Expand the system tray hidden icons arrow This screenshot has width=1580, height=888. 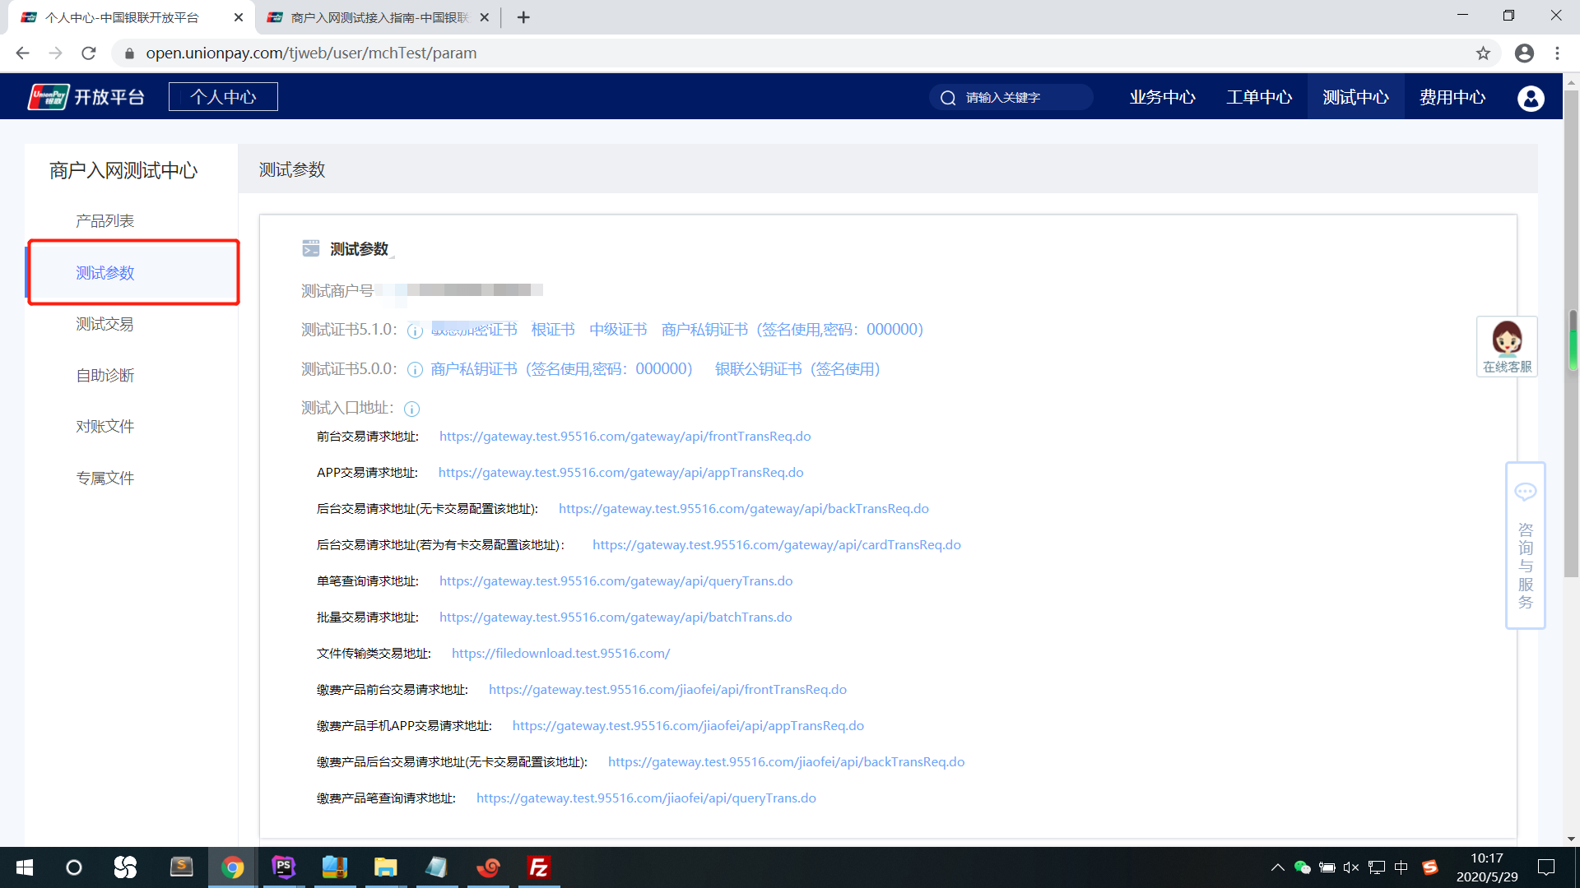pyautogui.click(x=1276, y=867)
